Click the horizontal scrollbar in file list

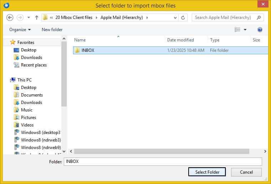pos(164,151)
